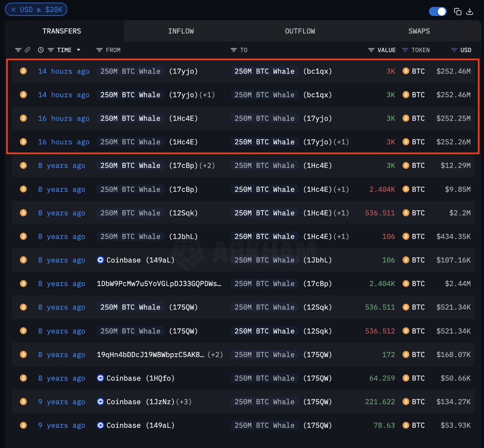The image size is (484, 448).
Task: Remove the USD ≥ $20K filter chip
Action: [x=14, y=9]
